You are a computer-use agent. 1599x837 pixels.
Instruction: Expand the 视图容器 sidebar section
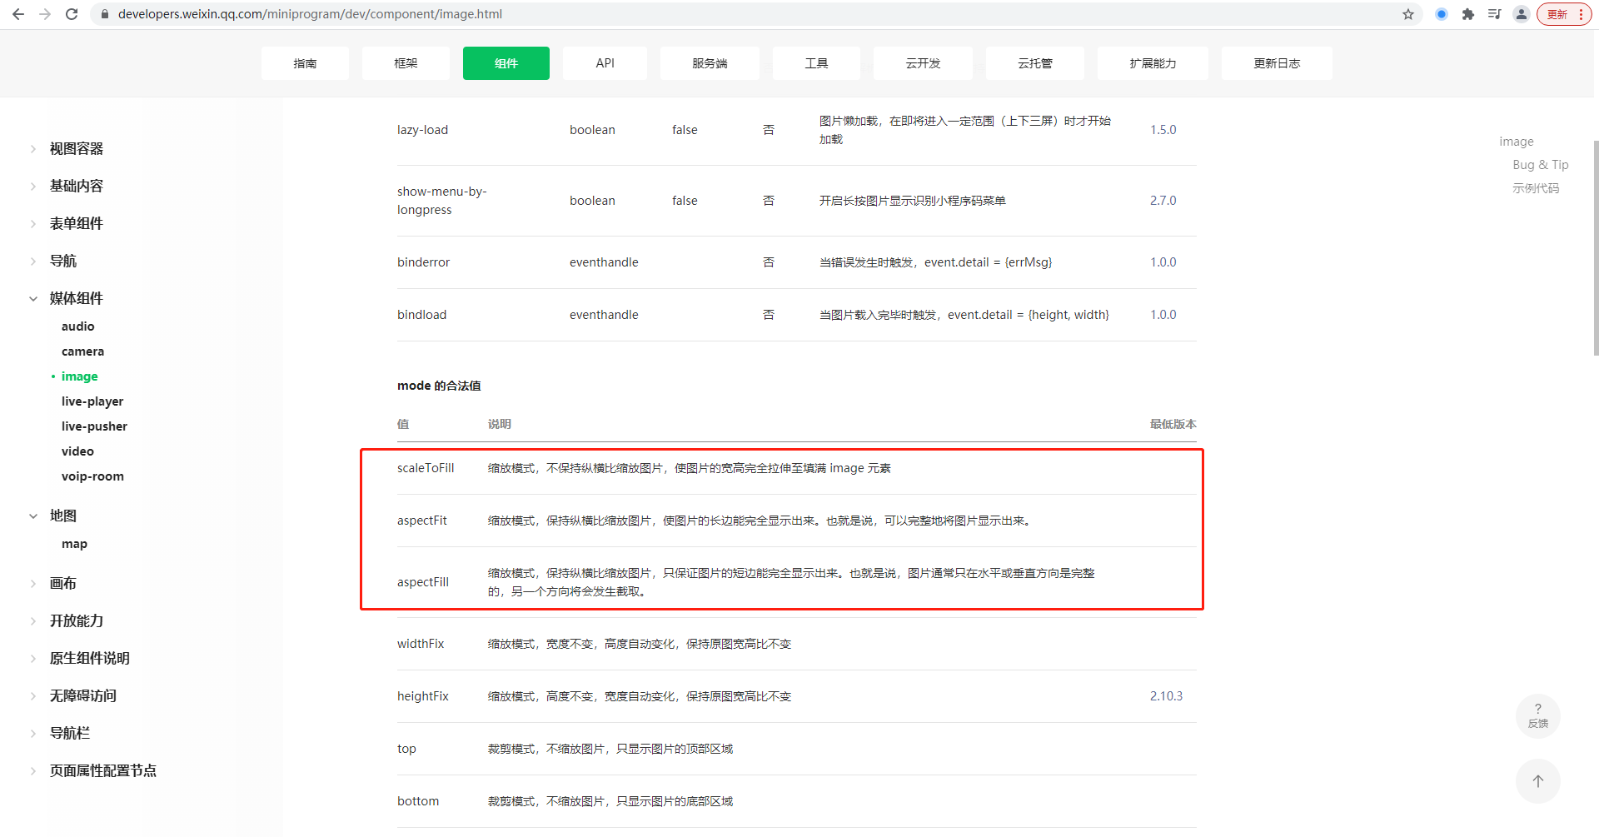pos(76,149)
